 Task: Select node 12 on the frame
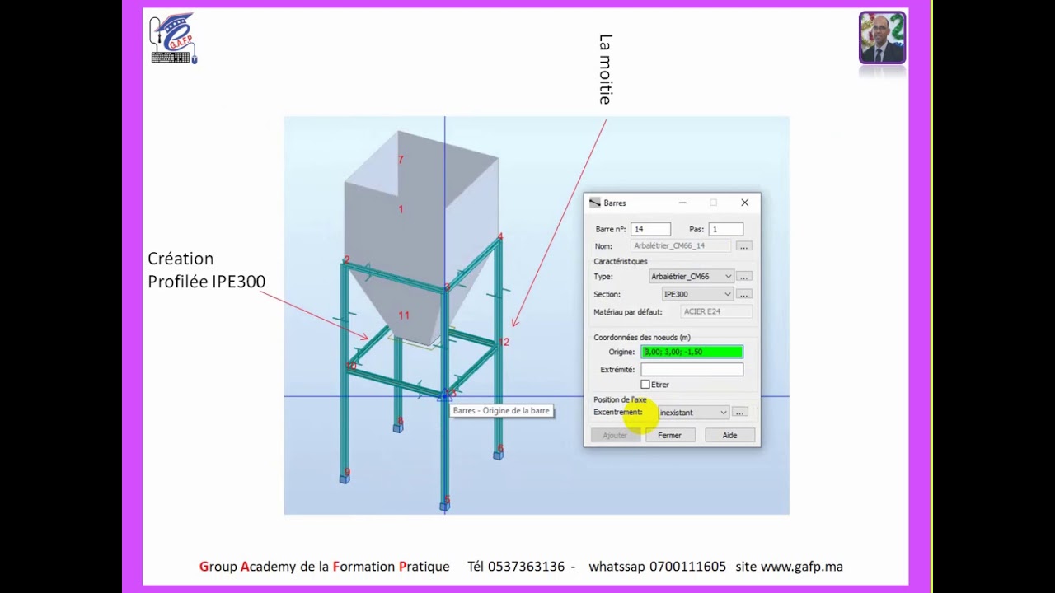click(x=504, y=342)
